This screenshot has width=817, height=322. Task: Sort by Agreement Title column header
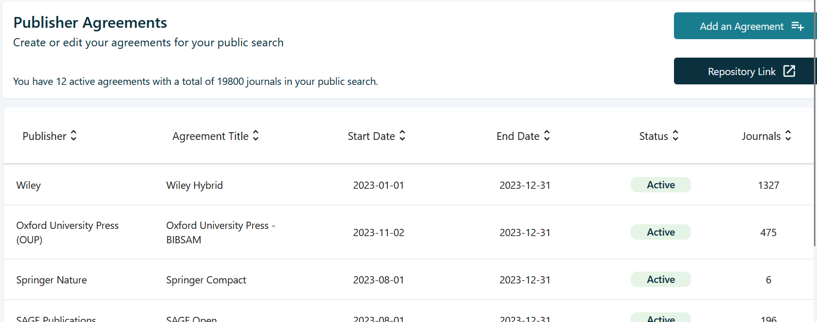216,136
